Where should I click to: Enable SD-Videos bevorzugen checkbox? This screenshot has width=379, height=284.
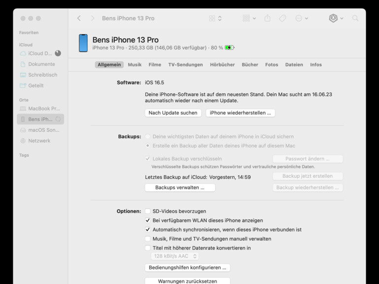coord(148,211)
